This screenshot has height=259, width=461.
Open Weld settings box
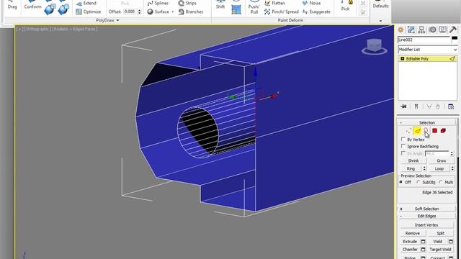click(451, 242)
